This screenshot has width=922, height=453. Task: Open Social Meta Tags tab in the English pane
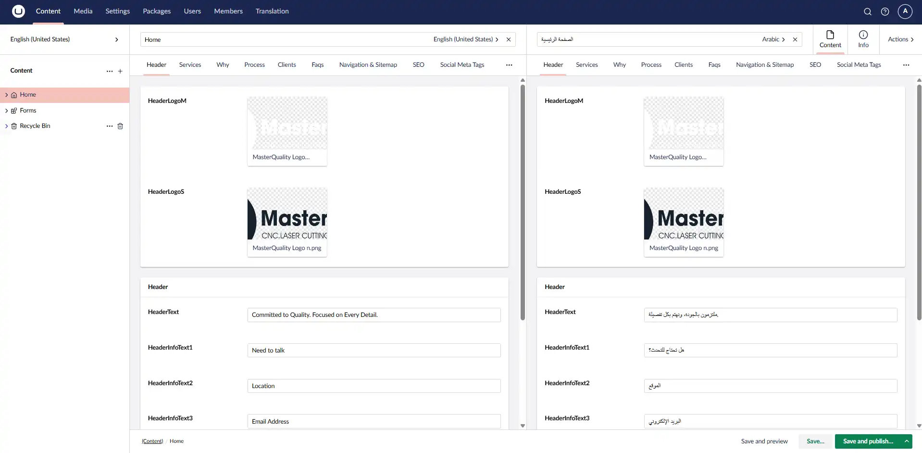(462, 65)
